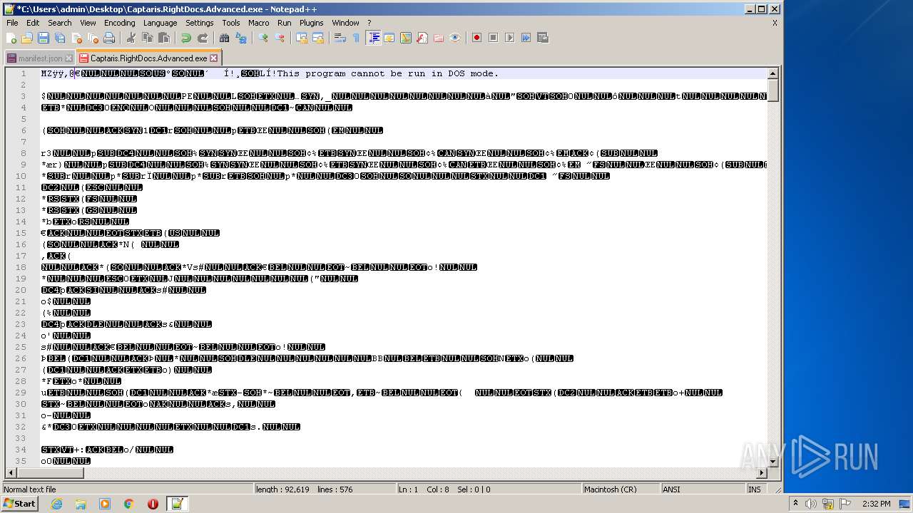Open the Function List panel icon
Screen dimensions: 913x513
[x=422, y=38]
